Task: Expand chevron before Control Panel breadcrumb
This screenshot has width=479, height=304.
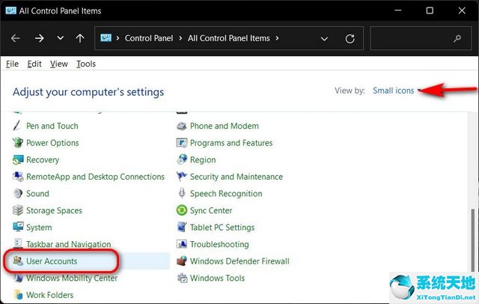Action: coord(118,38)
